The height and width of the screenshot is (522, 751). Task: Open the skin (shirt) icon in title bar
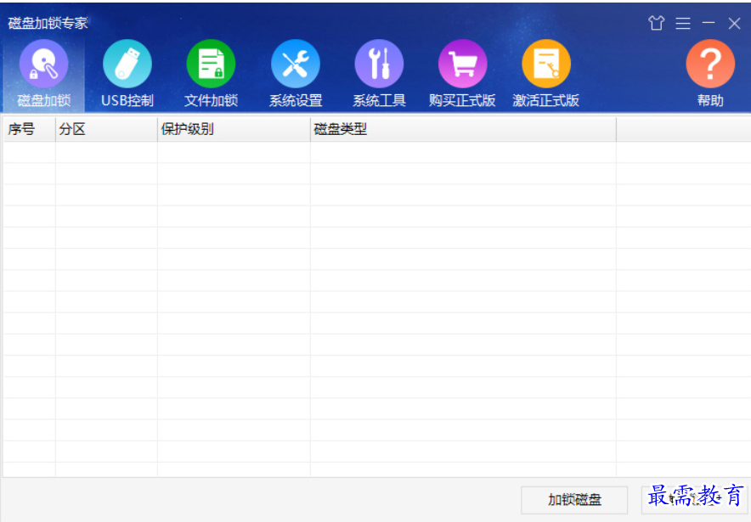tap(656, 22)
